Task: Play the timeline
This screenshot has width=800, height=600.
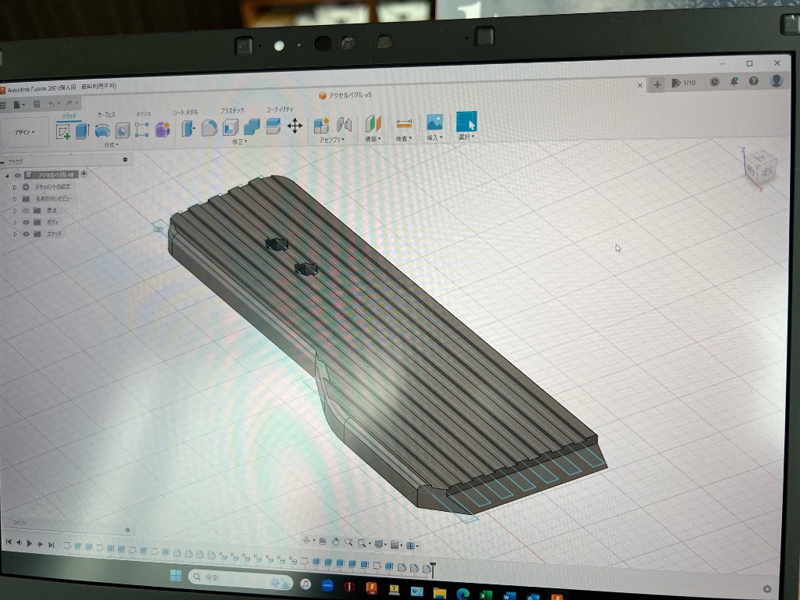Action: (x=29, y=544)
